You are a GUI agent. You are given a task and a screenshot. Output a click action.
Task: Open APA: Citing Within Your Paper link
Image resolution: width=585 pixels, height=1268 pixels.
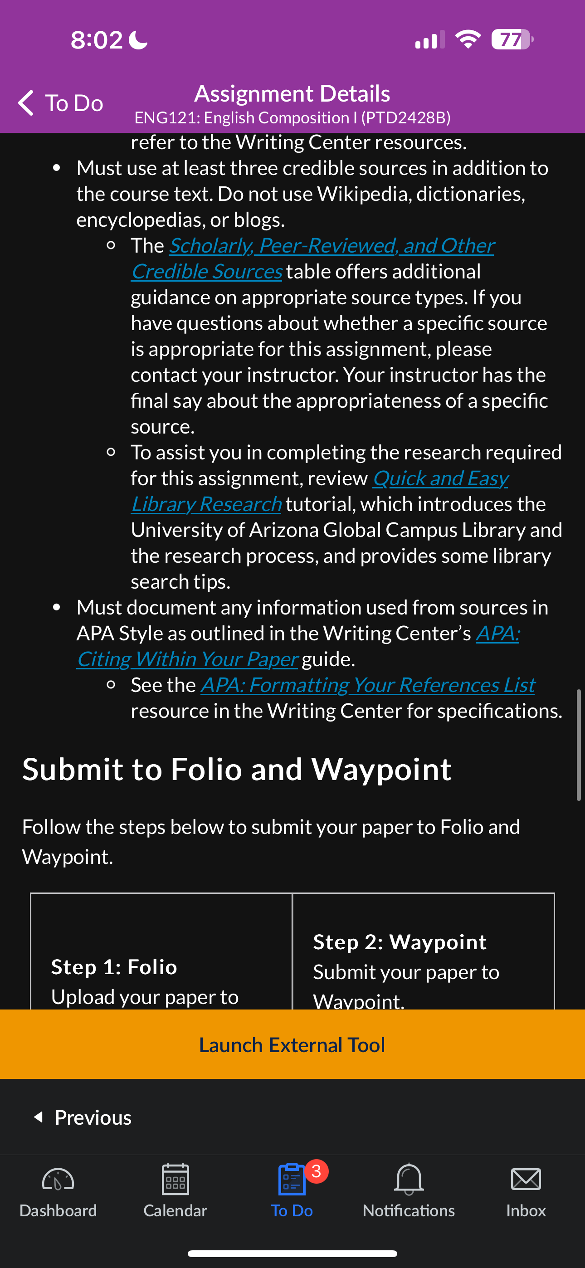click(298, 646)
